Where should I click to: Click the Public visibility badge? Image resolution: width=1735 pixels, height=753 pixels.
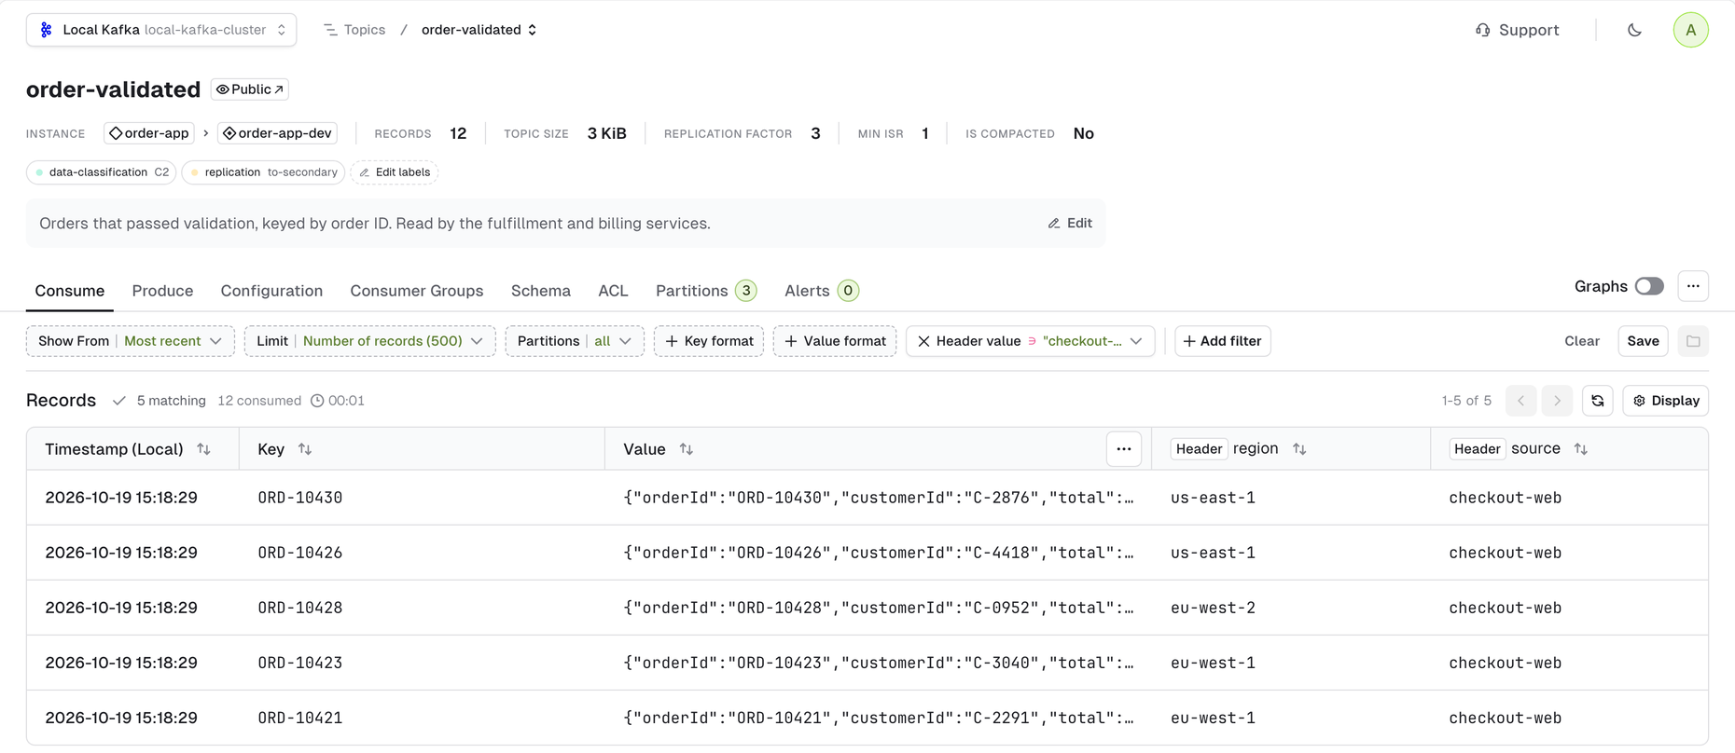pyautogui.click(x=250, y=89)
